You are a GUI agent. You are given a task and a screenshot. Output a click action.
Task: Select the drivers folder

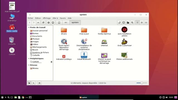pyautogui.click(x=64, y=31)
